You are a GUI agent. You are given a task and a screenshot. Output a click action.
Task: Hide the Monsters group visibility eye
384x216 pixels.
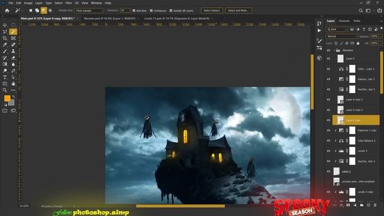pos(329,50)
